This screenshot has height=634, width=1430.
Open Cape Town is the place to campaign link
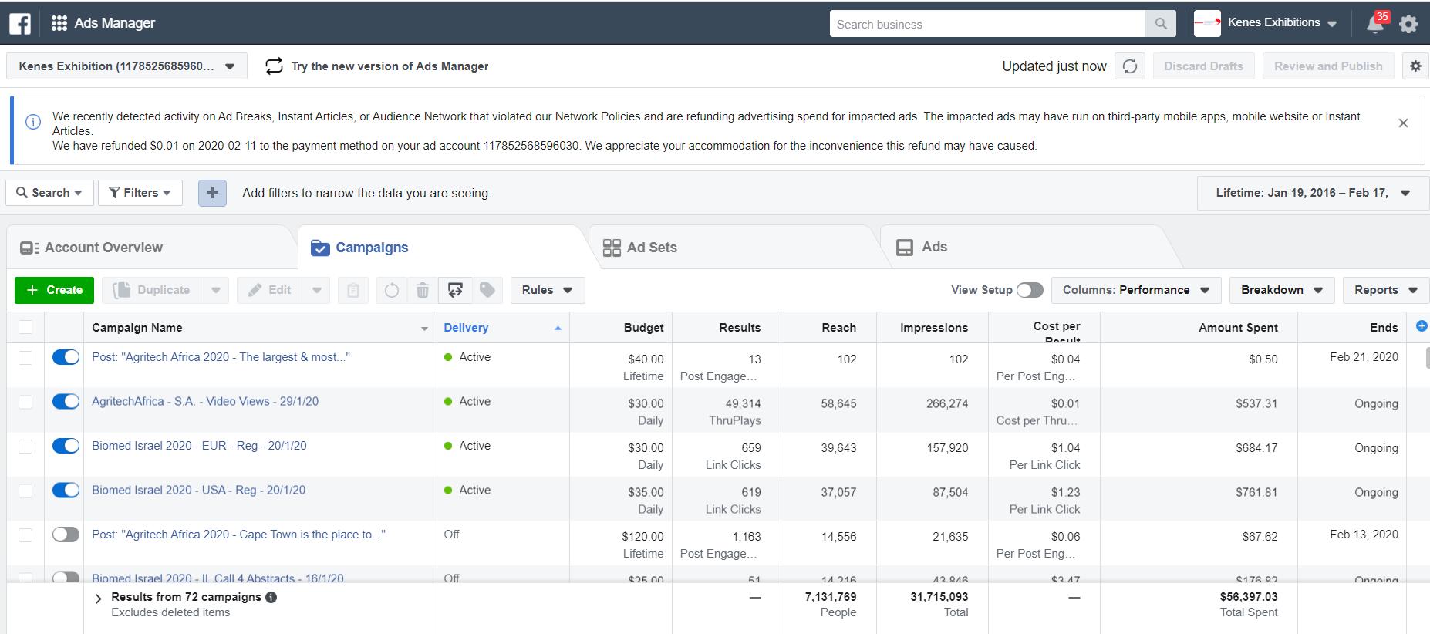(238, 535)
